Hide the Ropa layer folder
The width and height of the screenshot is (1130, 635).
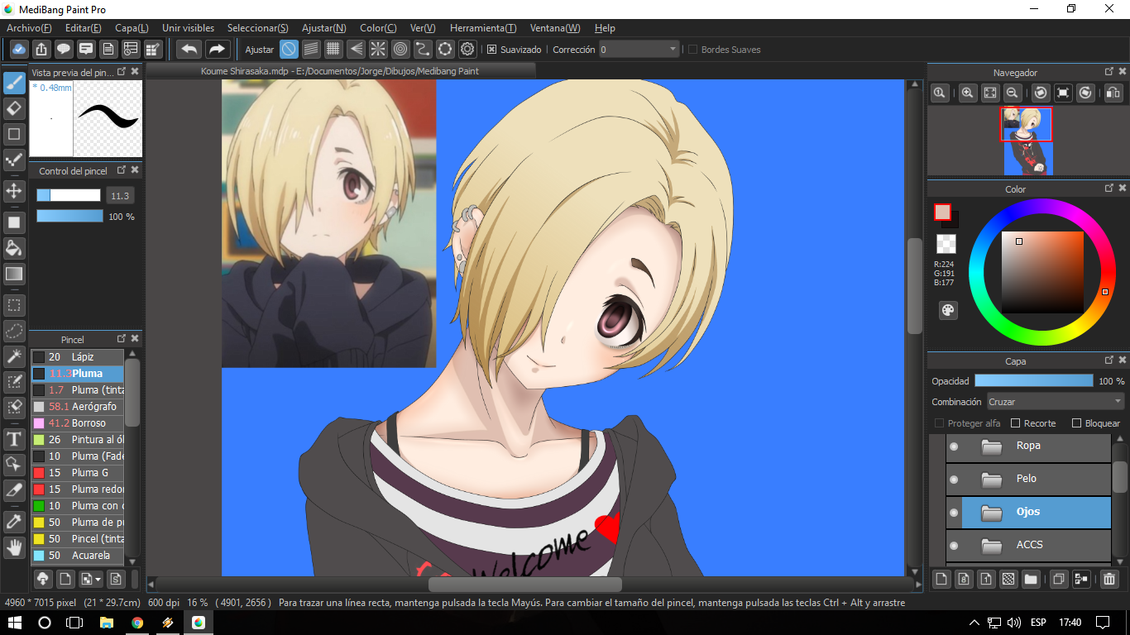point(954,446)
